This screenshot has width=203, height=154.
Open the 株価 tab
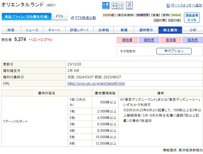click(x=11, y=30)
